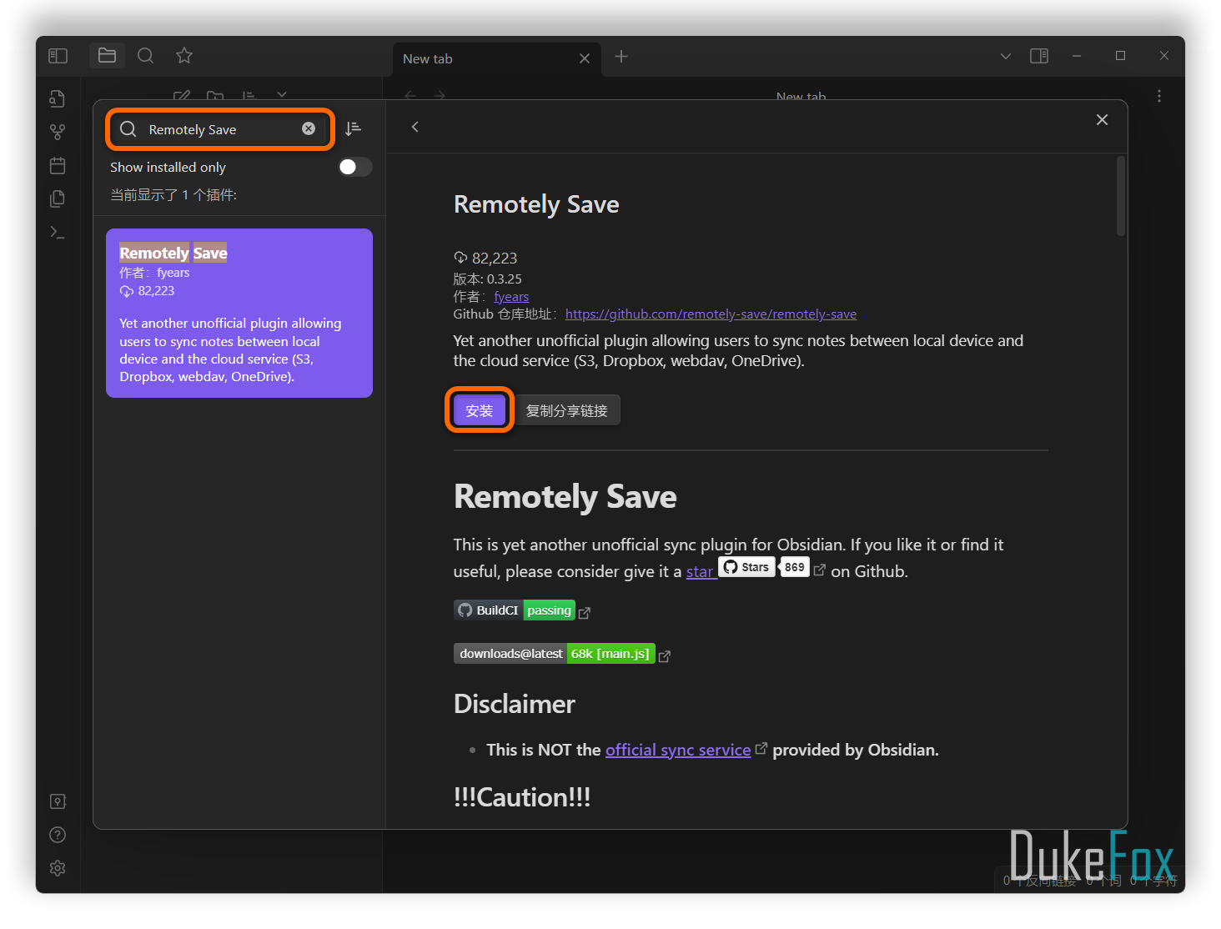The width and height of the screenshot is (1221, 929).
Task: Open the search magnifier in sidebar header
Action: tap(145, 56)
